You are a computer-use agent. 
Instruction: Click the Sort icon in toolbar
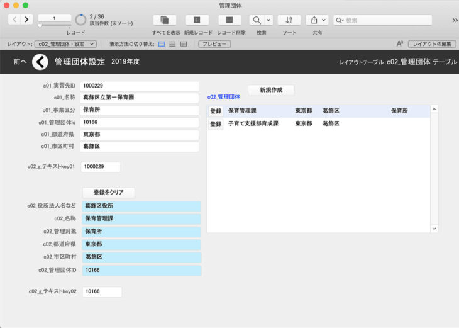tap(289, 20)
